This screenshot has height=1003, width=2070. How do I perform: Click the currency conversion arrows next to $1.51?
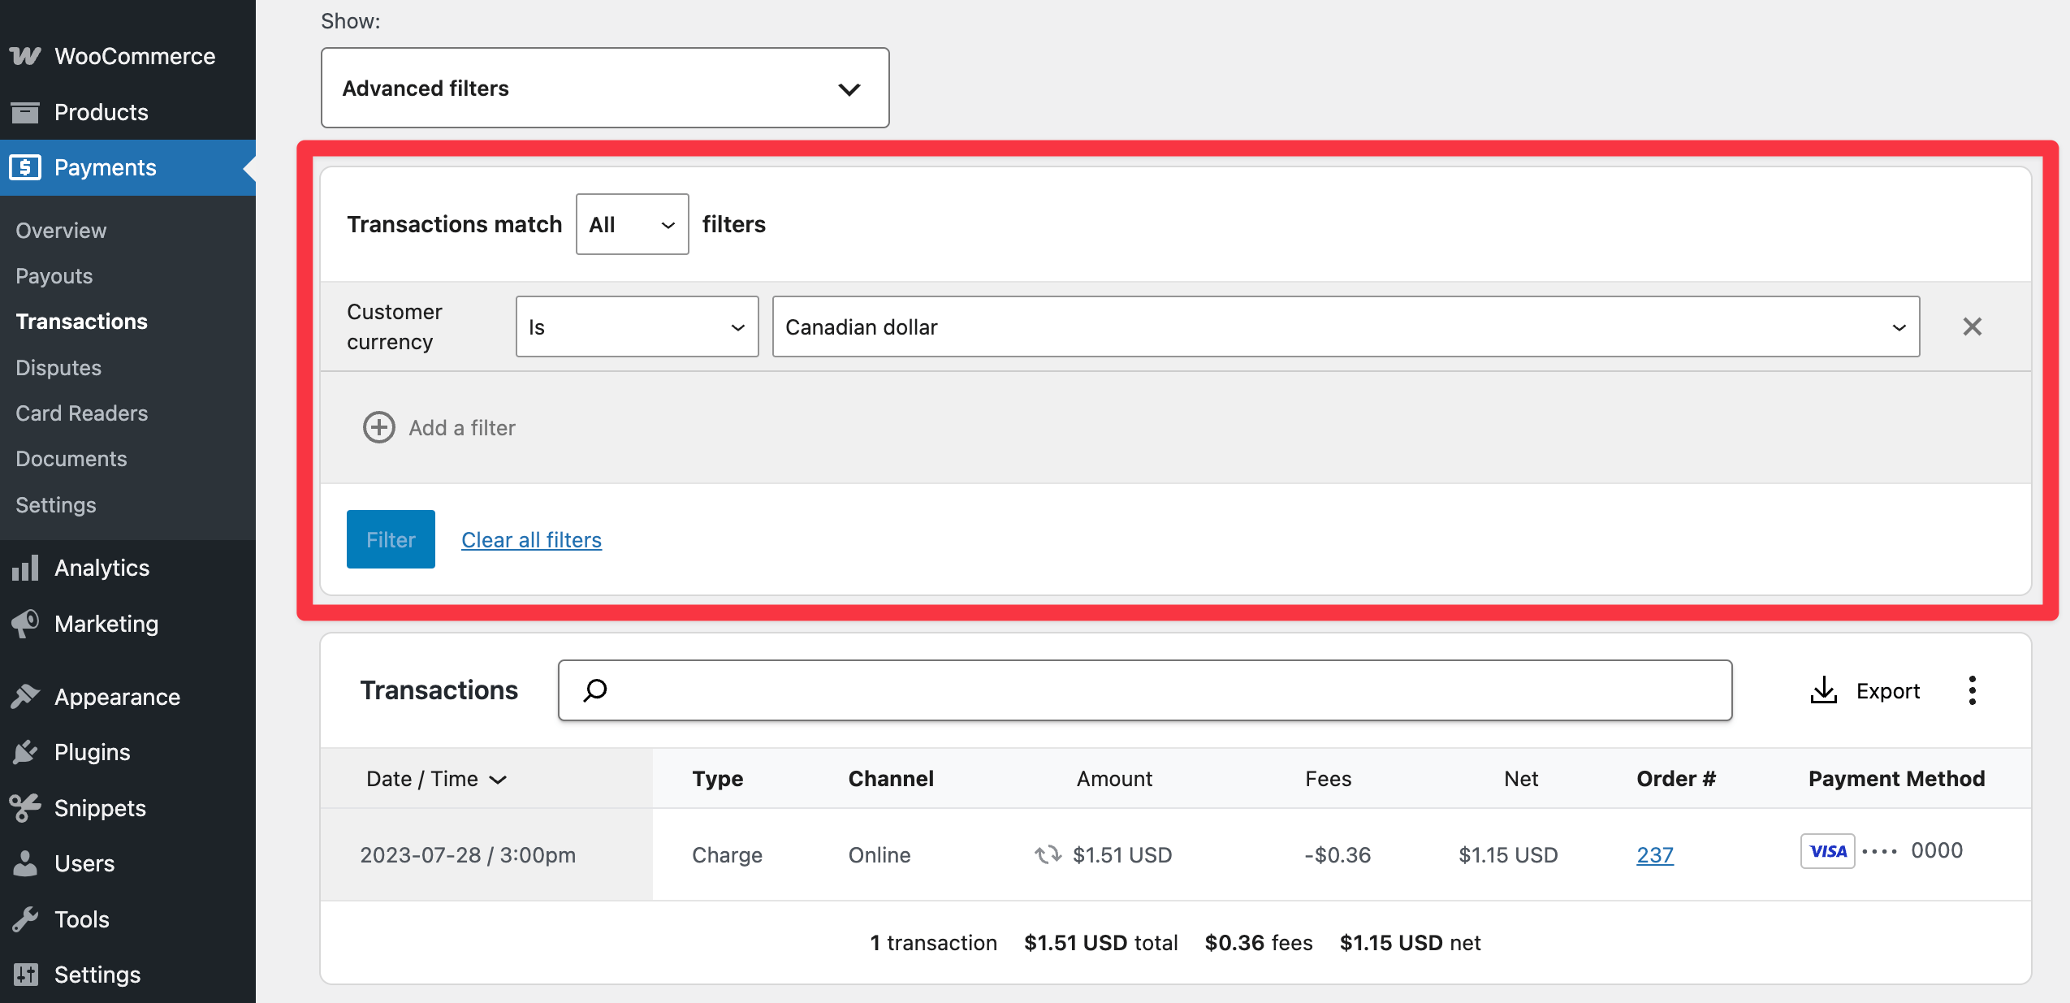[x=1048, y=854]
